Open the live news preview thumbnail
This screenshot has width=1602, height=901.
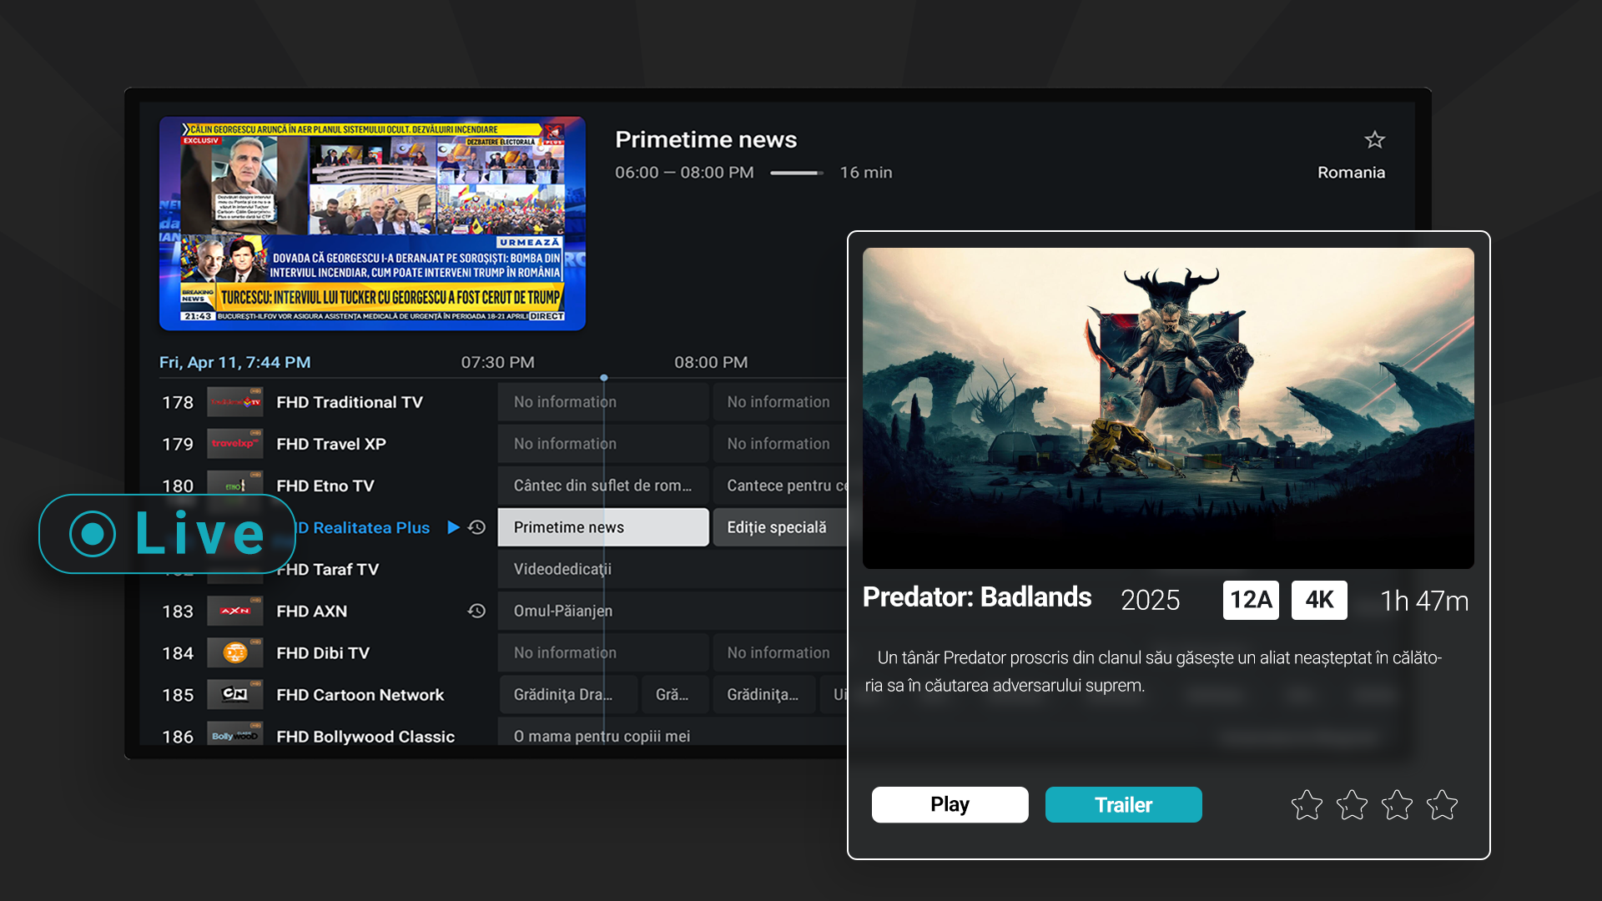coord(372,223)
